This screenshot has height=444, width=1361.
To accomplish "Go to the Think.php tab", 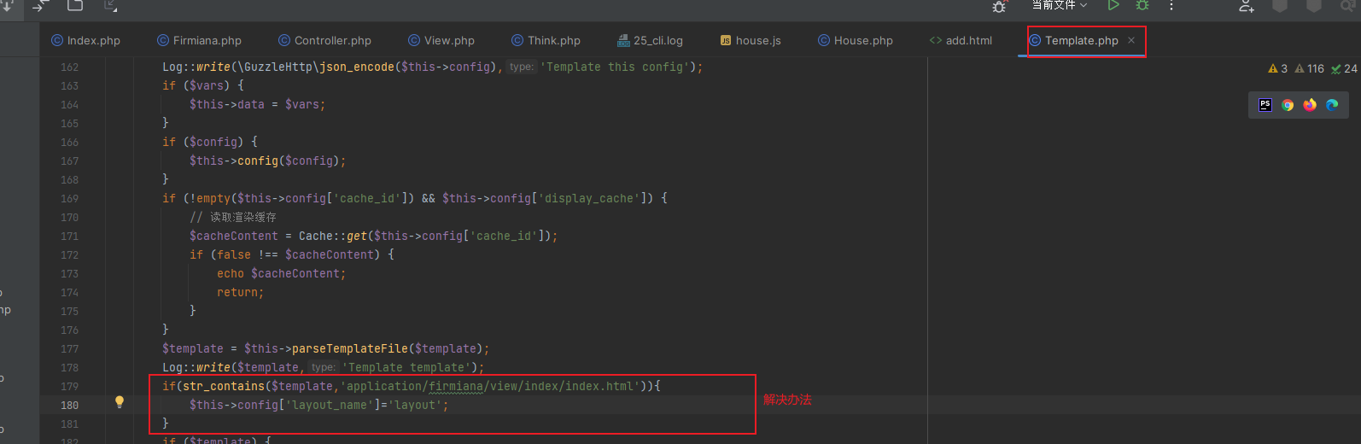I will click(546, 40).
